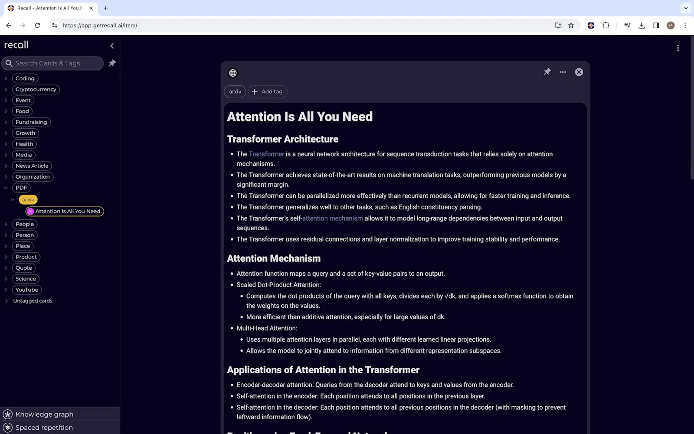Screen dimensions: 694x434
Task: Open the Recall browser extension icon
Action: [x=591, y=26]
